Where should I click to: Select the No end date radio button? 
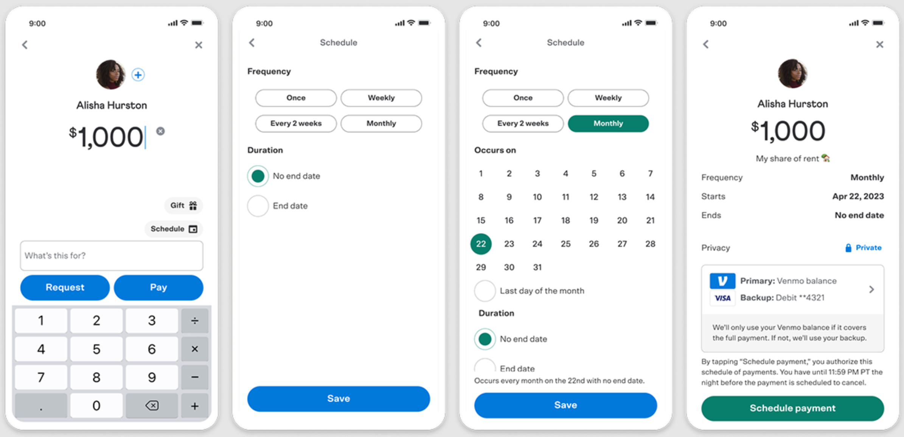(258, 175)
